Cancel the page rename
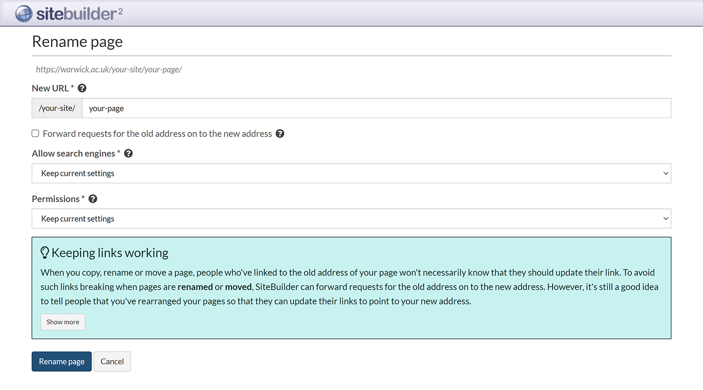Viewport: 703px width, 390px height. 112,361
